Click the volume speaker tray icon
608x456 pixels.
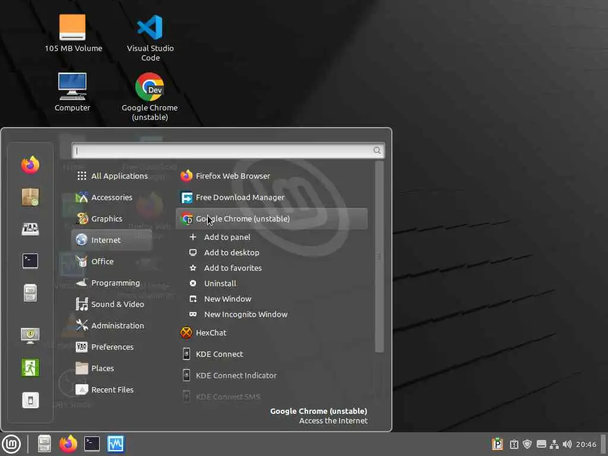point(567,444)
